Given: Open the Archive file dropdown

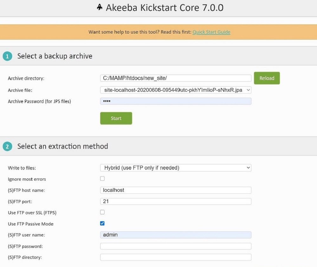Looking at the screenshot, I should 176,90.
